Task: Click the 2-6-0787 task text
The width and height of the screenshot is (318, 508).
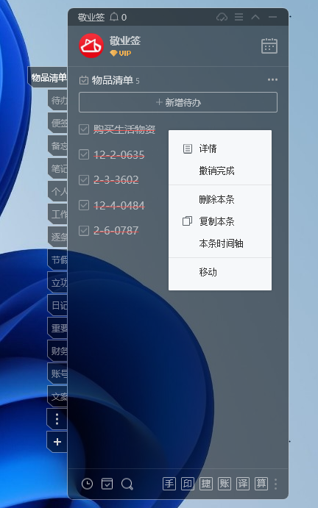Action: [116, 231]
